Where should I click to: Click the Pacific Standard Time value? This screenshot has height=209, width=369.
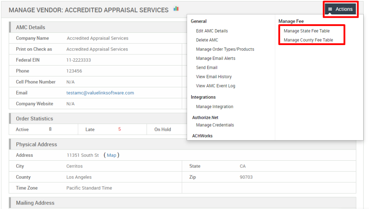[x=89, y=188]
